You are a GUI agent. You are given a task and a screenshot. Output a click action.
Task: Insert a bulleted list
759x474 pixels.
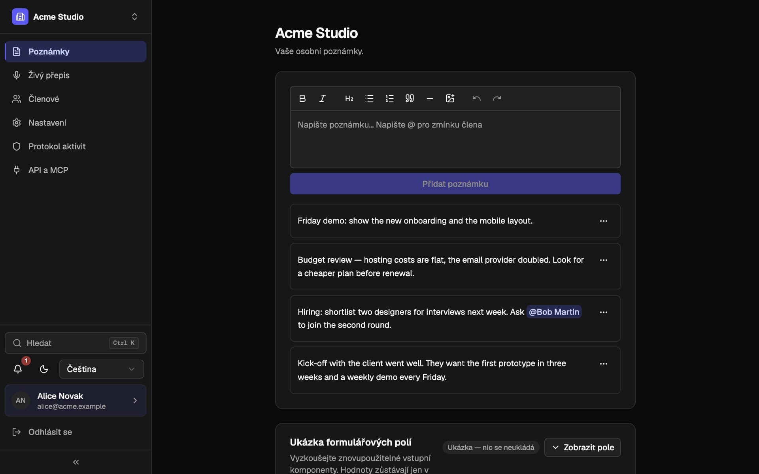tap(369, 98)
